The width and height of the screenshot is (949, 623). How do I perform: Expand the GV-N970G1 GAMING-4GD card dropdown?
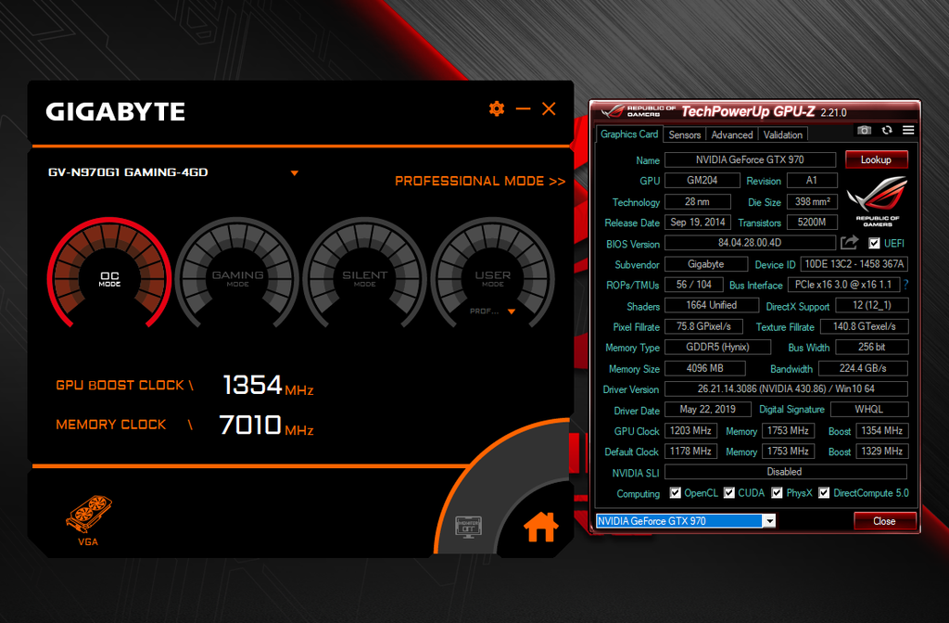coord(294,173)
